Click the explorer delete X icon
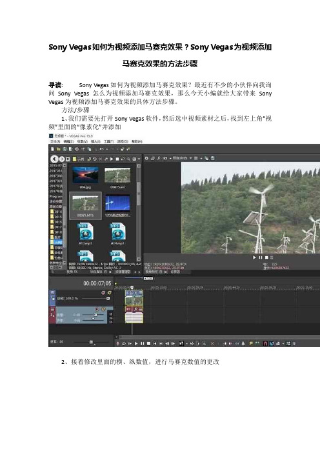This screenshot has height=453, width=320. [x=101, y=159]
